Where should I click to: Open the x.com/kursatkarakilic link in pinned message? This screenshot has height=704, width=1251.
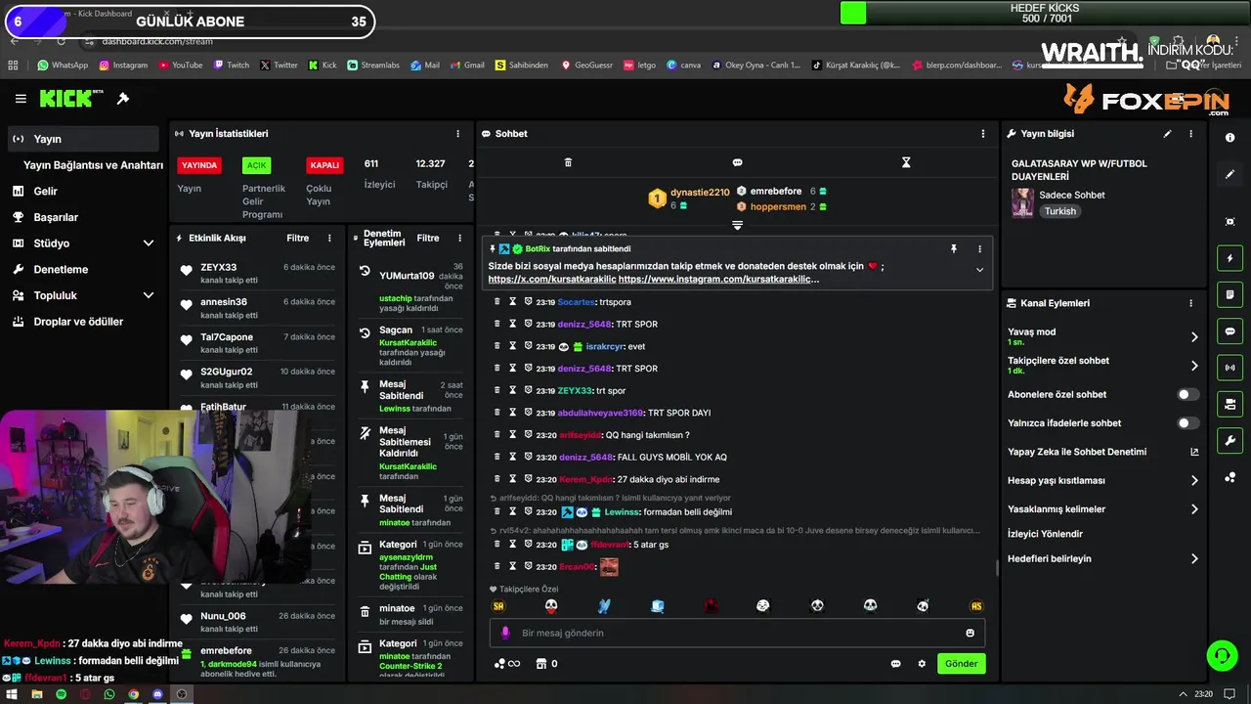pos(552,280)
